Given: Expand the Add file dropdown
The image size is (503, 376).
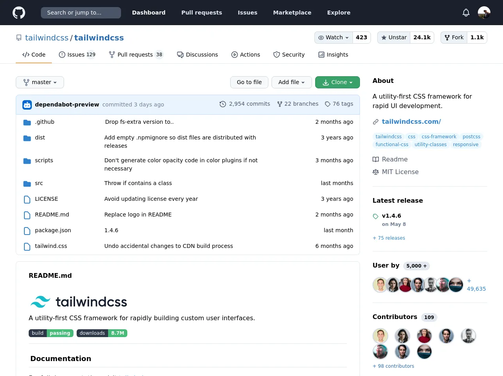Looking at the screenshot, I should tap(291, 82).
